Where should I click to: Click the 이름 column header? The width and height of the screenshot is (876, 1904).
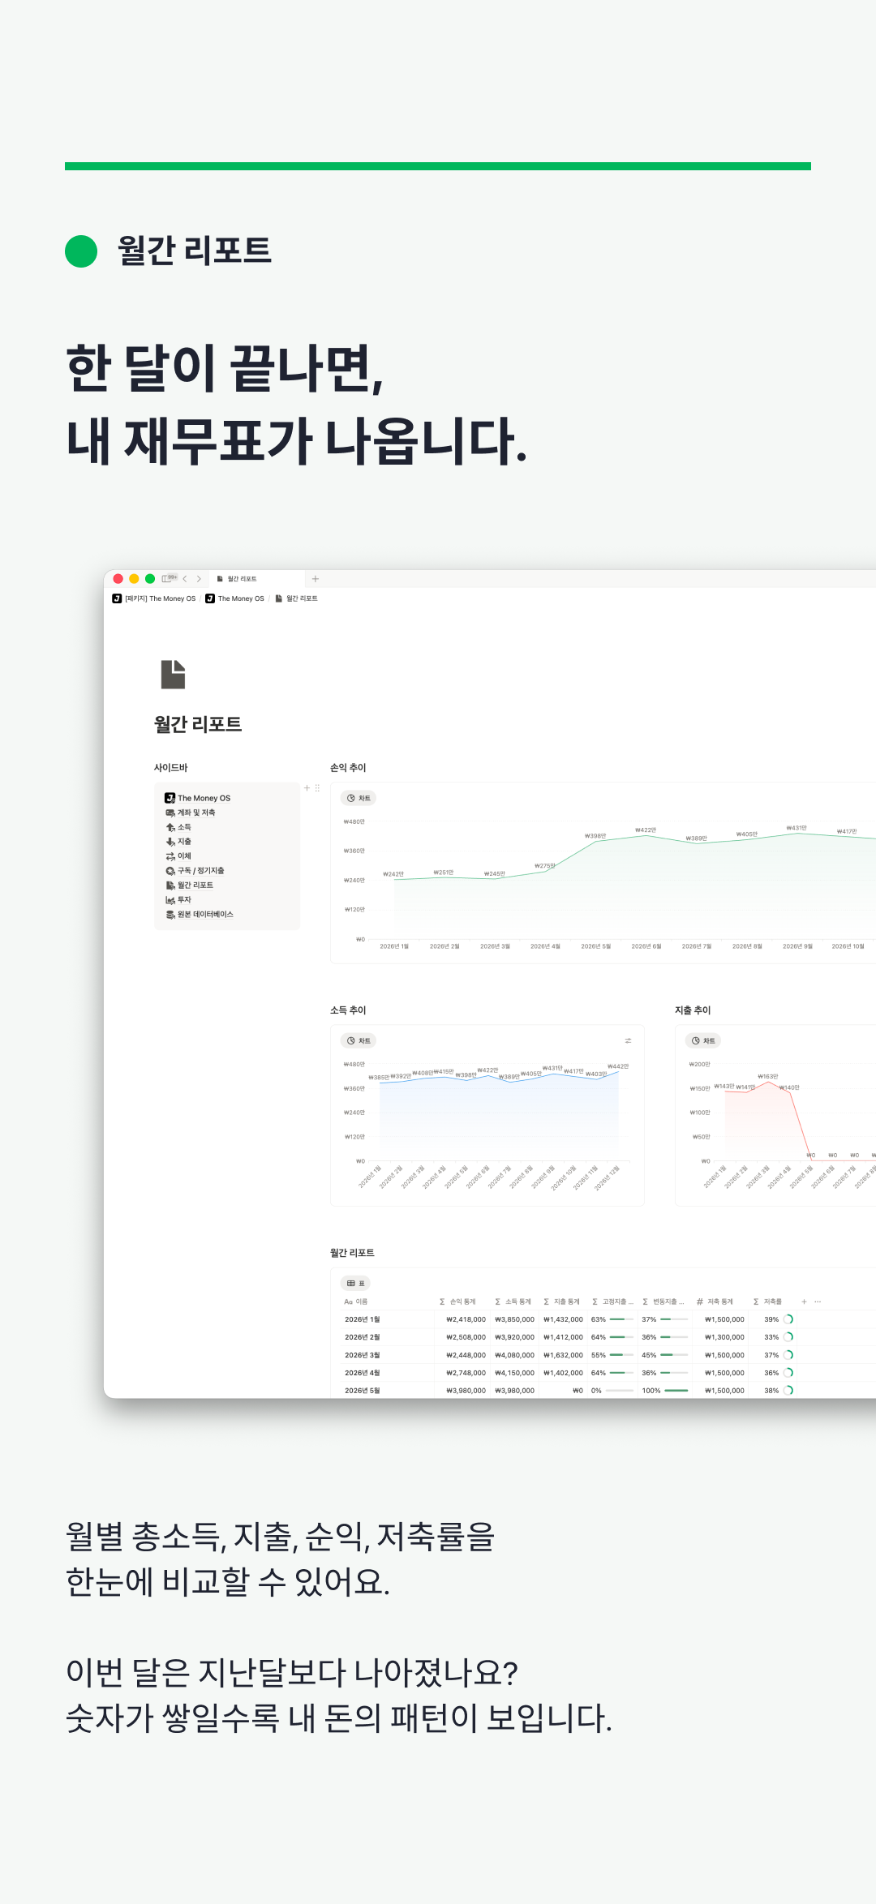[x=356, y=1301]
